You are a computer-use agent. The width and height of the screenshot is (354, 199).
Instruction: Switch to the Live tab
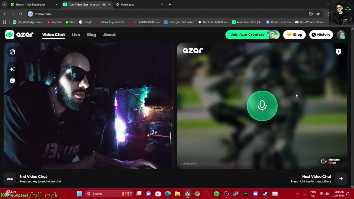76,35
